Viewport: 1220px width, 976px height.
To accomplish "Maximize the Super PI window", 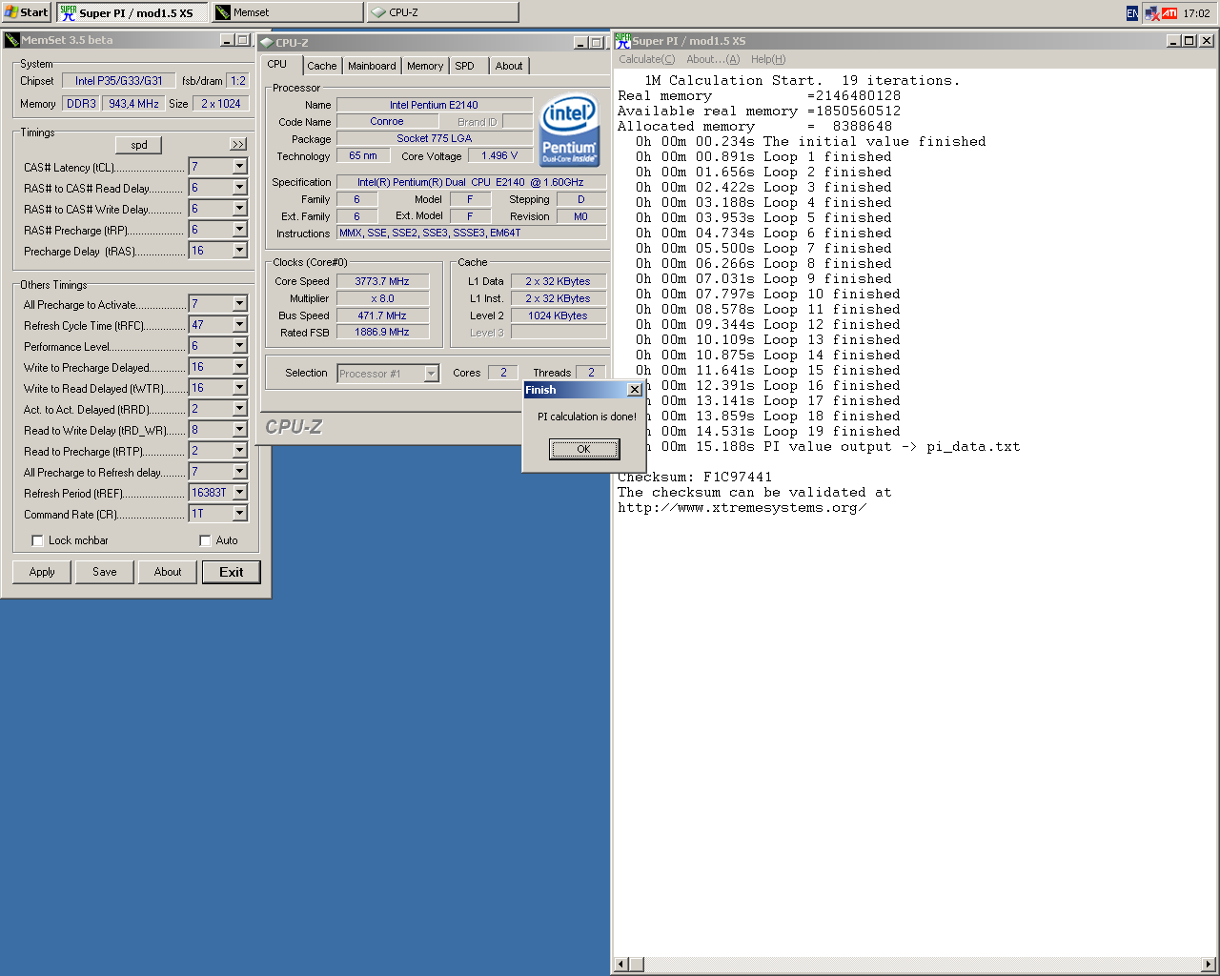I will [1189, 40].
